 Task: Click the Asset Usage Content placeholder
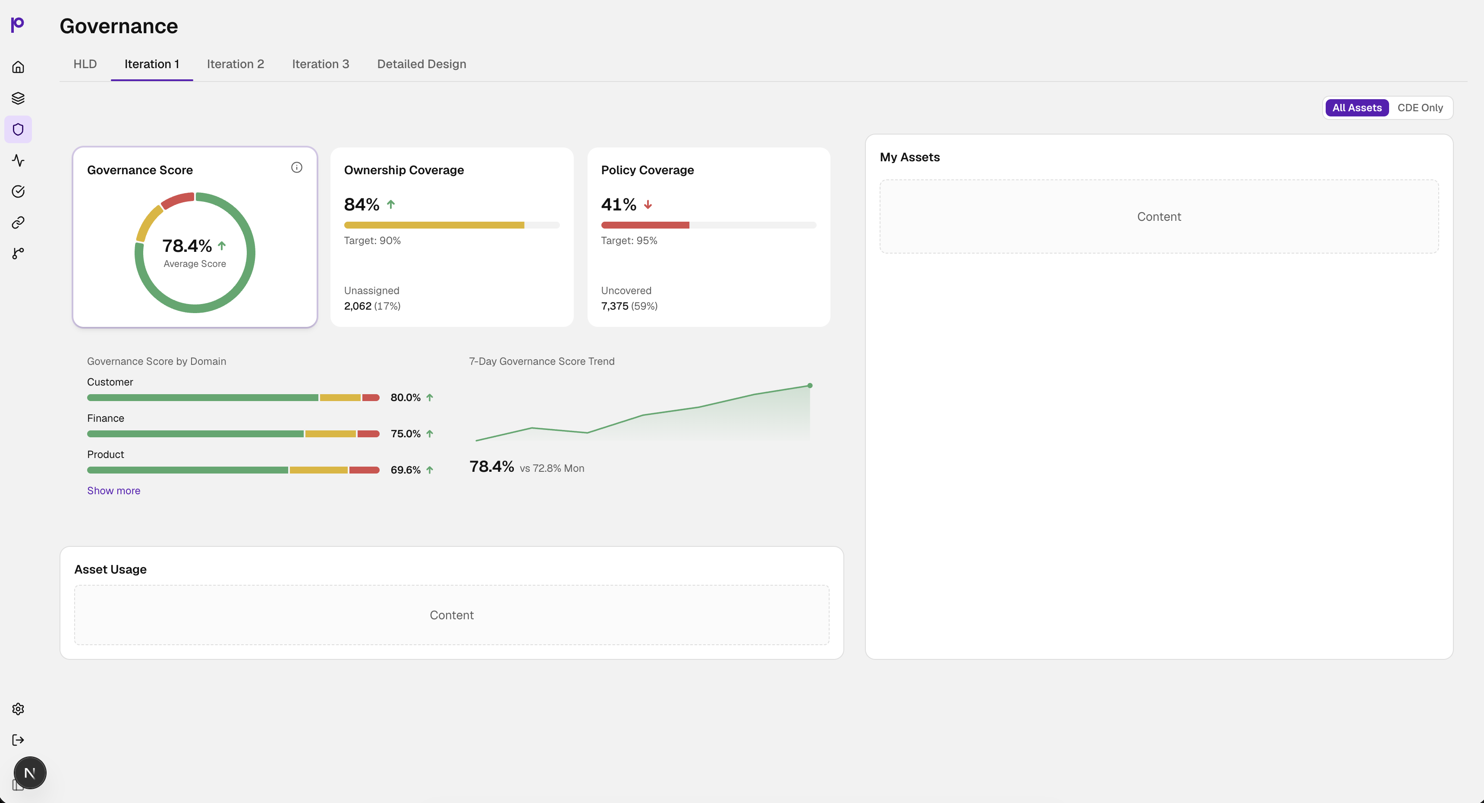(452, 615)
